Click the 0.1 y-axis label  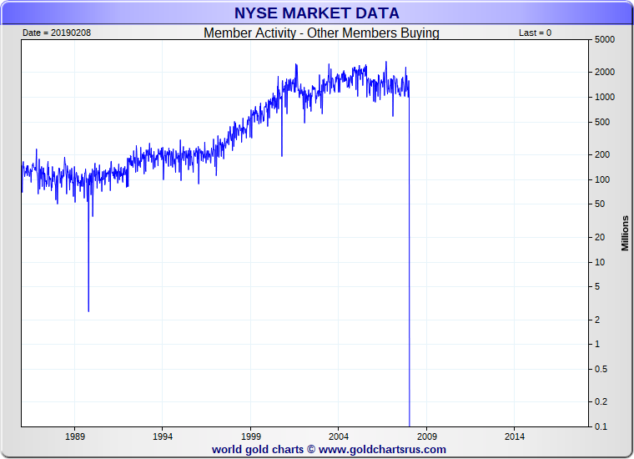point(601,426)
